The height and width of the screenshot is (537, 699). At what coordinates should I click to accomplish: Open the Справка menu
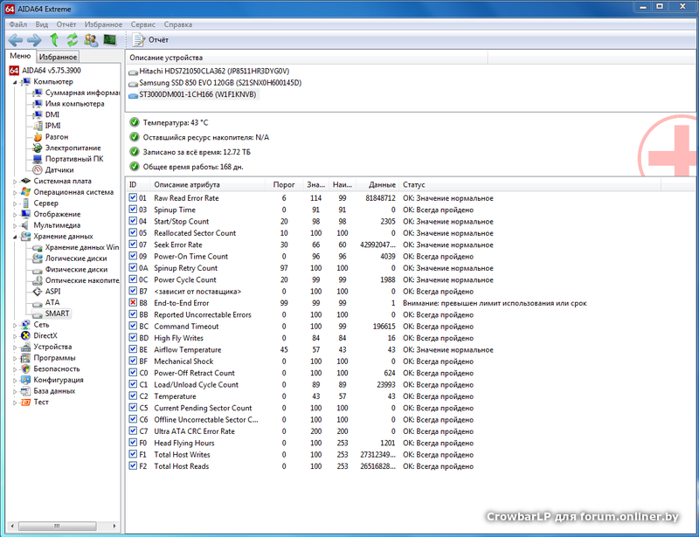click(x=178, y=24)
